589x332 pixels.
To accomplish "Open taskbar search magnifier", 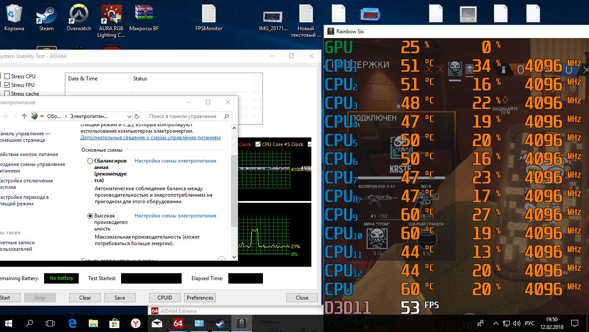I will coord(29,322).
